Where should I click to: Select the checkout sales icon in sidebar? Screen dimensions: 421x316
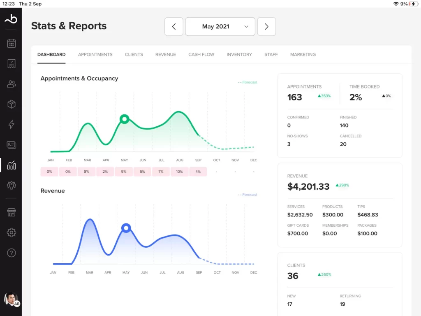(x=11, y=63)
